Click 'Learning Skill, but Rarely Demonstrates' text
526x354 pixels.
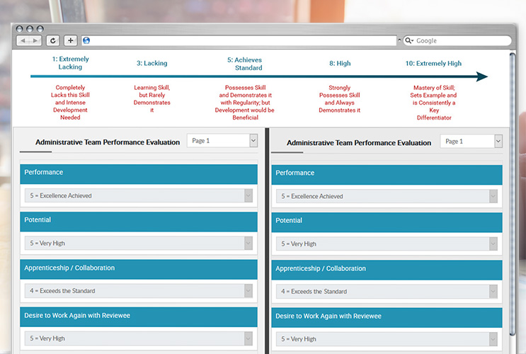151,98
